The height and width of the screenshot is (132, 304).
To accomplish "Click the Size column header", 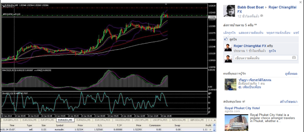I will pyautogui.click(x=43, y=125).
